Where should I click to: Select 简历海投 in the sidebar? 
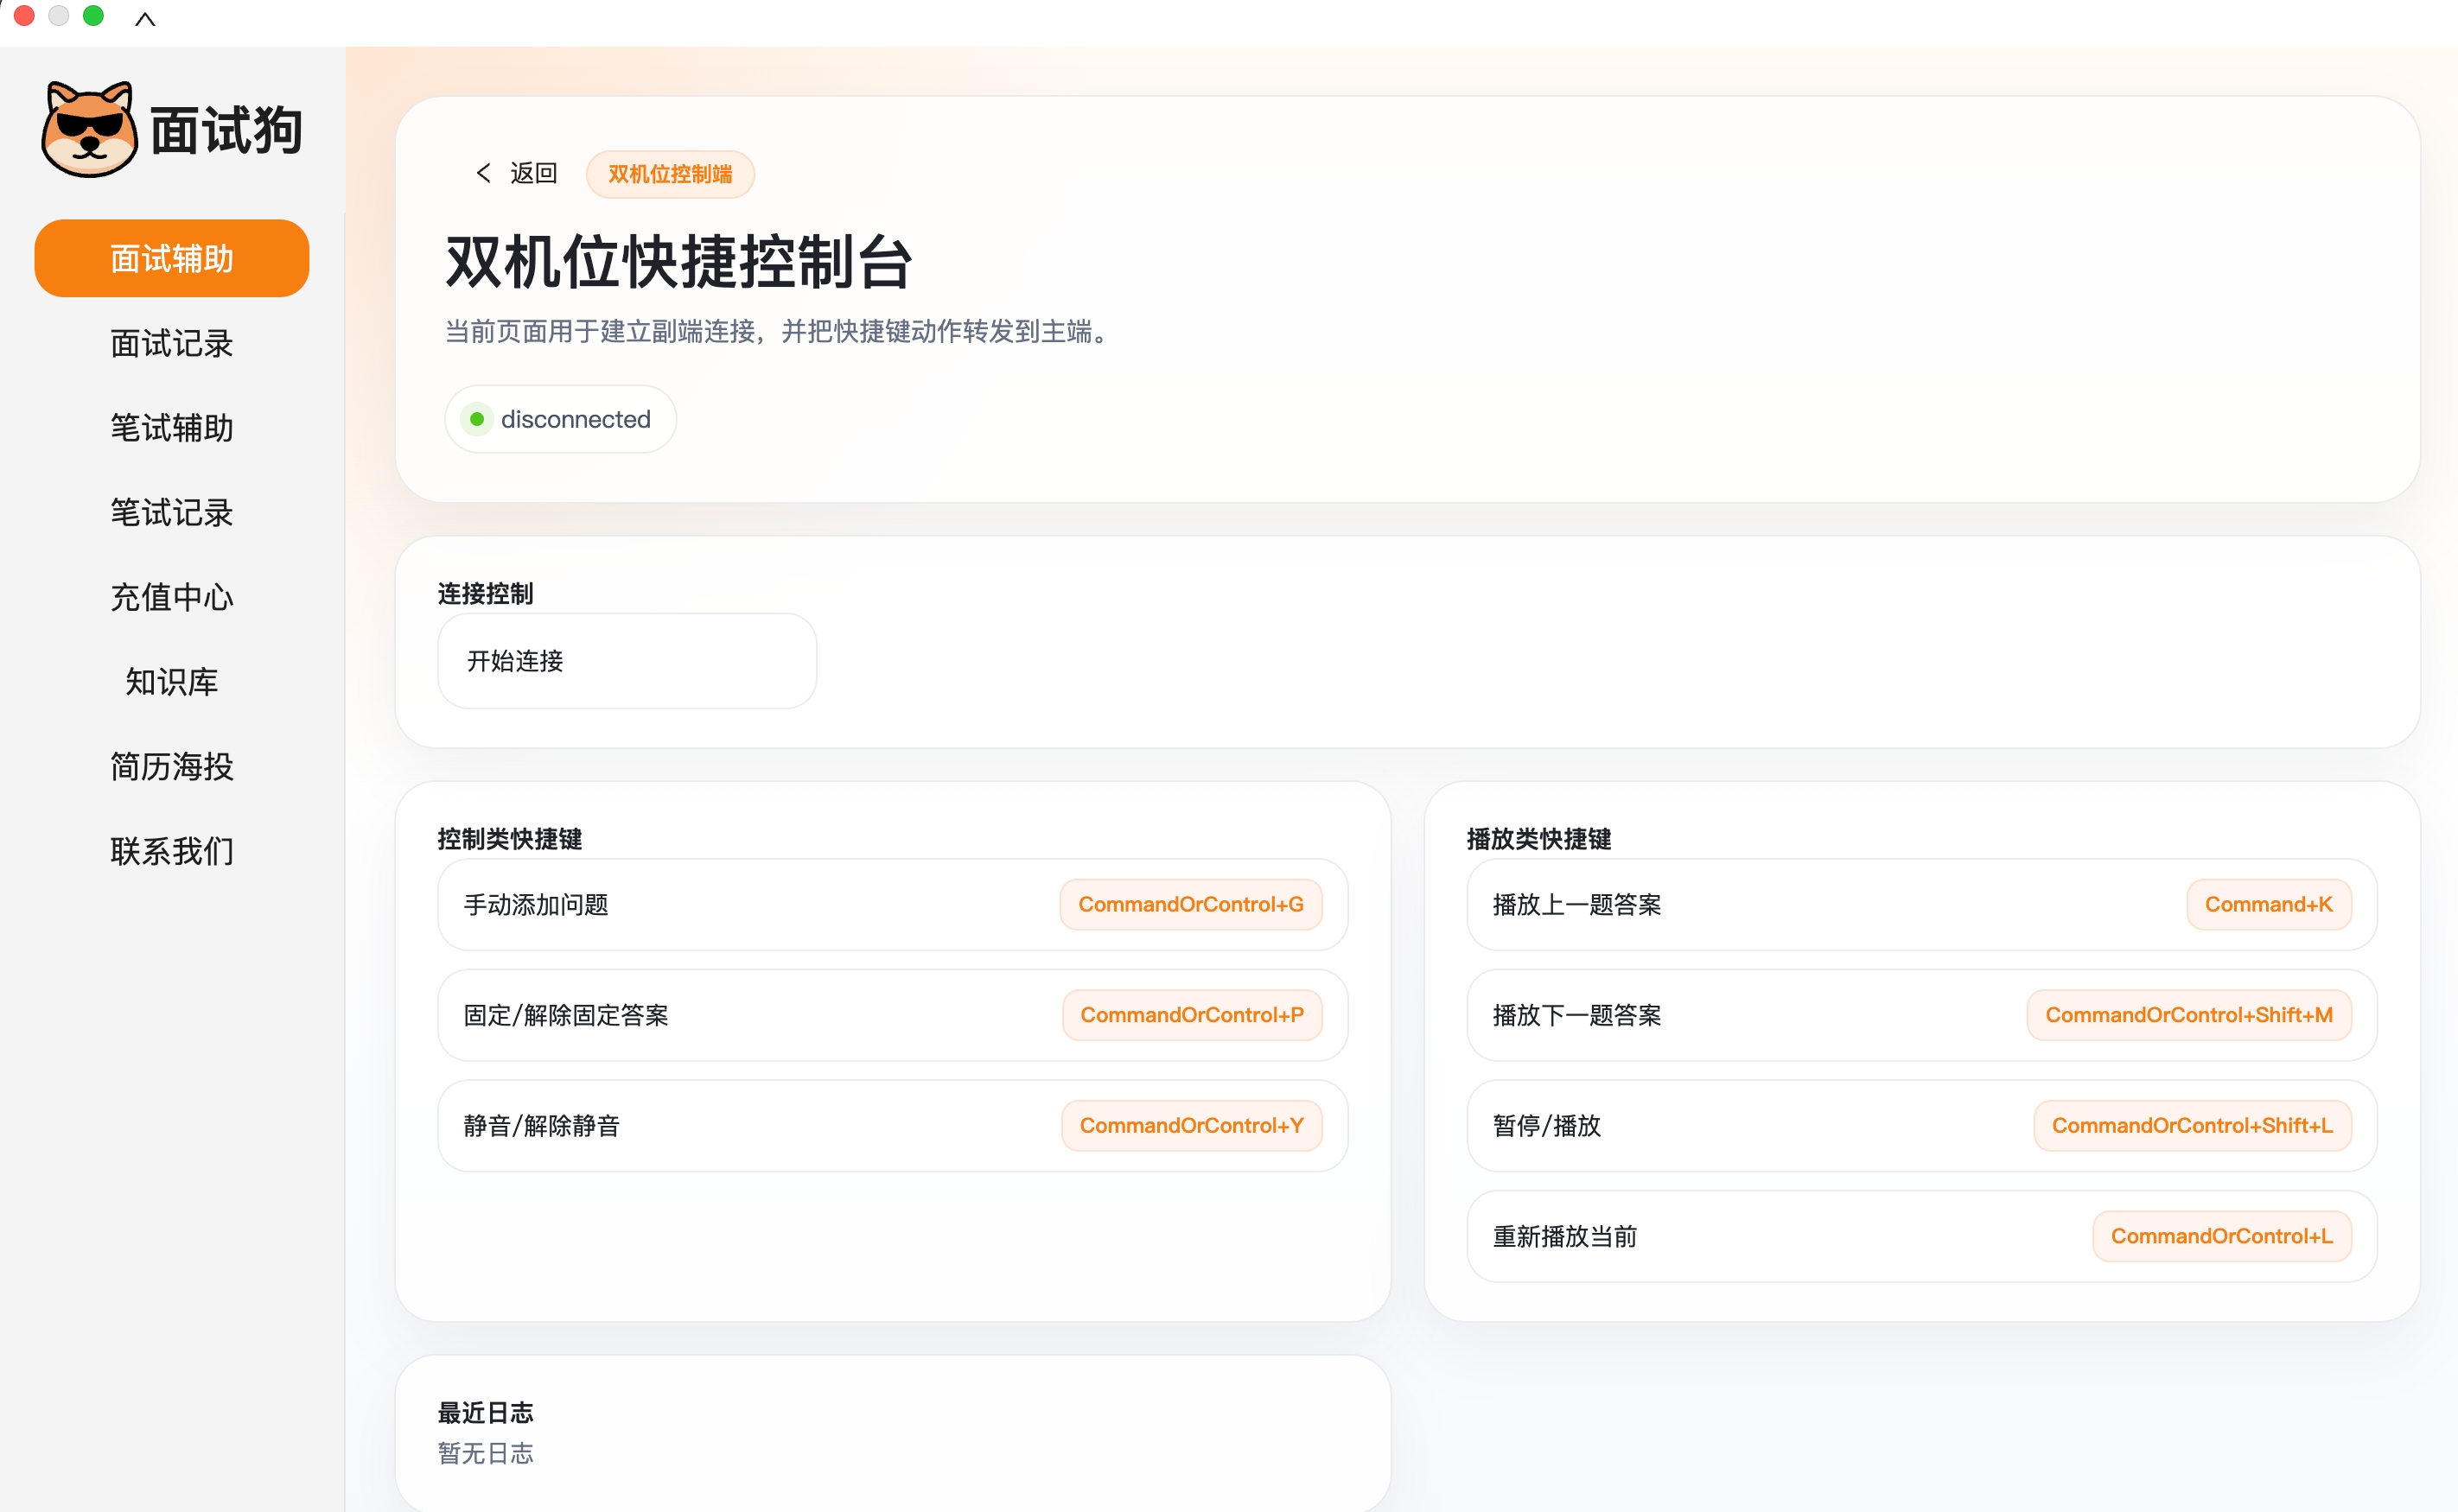[x=171, y=767]
